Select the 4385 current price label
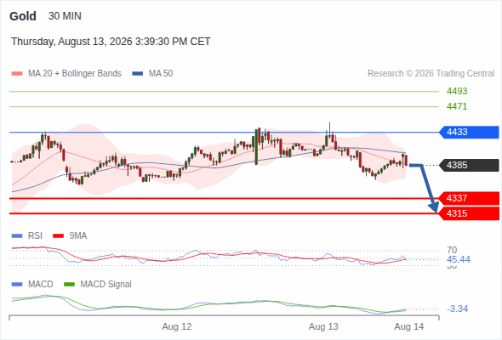502x340 pixels. pos(469,166)
